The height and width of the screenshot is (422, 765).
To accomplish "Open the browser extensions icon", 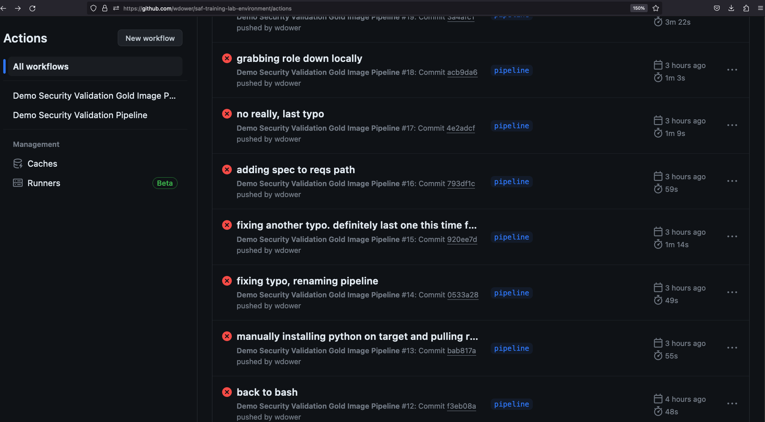I will (x=746, y=8).
